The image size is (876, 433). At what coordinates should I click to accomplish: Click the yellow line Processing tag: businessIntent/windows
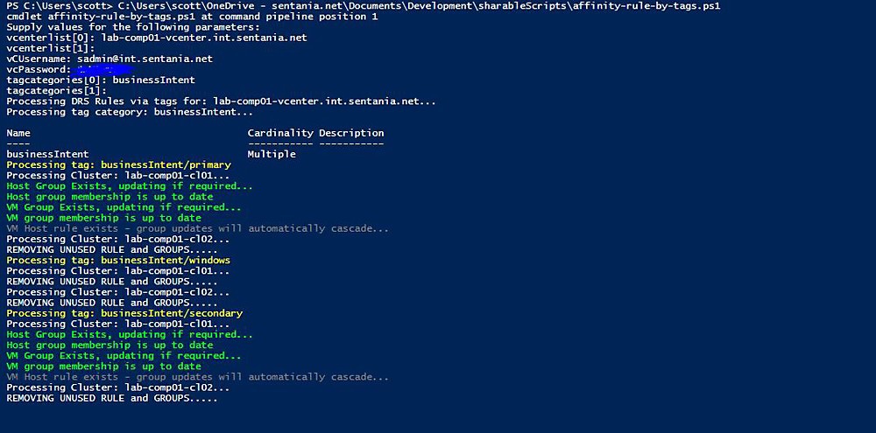point(118,261)
